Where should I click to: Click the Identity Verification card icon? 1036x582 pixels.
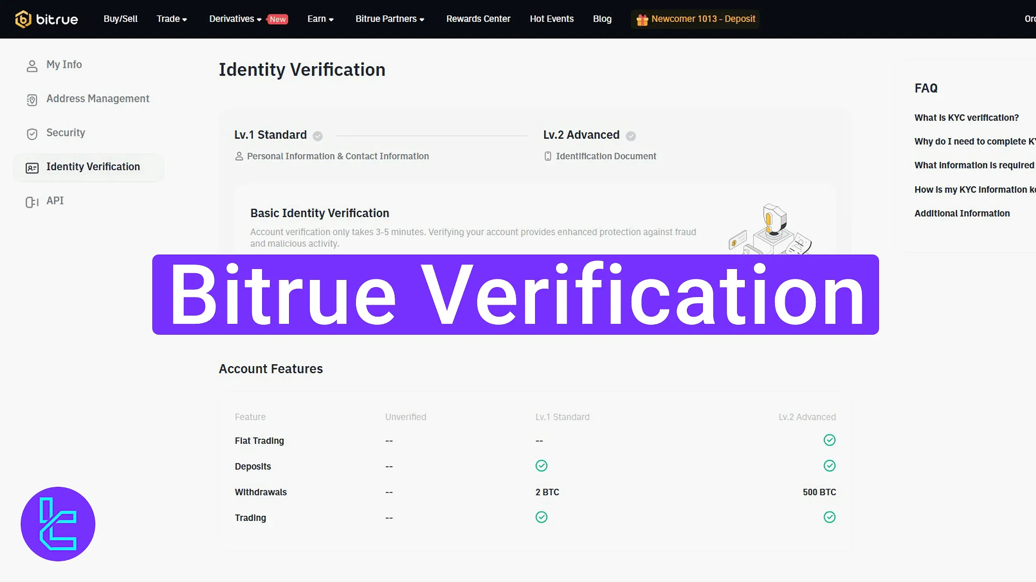32,168
